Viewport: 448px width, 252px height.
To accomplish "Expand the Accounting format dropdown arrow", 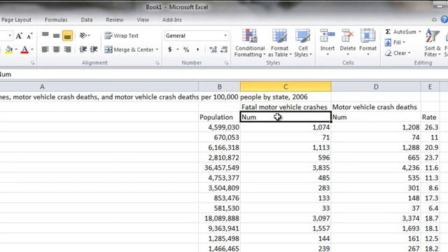I will pos(178,50).
